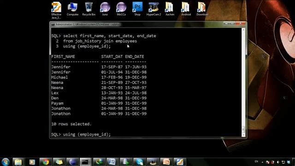This screenshot has height=166, width=295.
Task: Click the 'from job_history join employees' line
Action: tap(100, 41)
